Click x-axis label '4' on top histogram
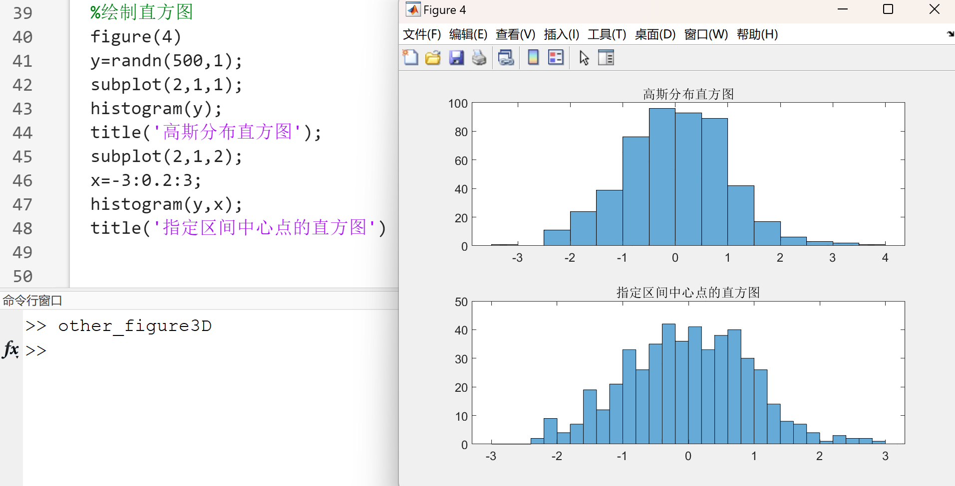 [x=885, y=258]
